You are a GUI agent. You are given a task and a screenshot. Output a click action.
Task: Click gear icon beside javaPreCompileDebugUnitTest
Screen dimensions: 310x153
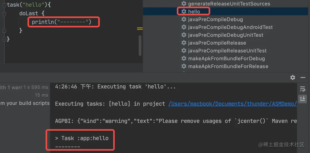(x=184, y=35)
